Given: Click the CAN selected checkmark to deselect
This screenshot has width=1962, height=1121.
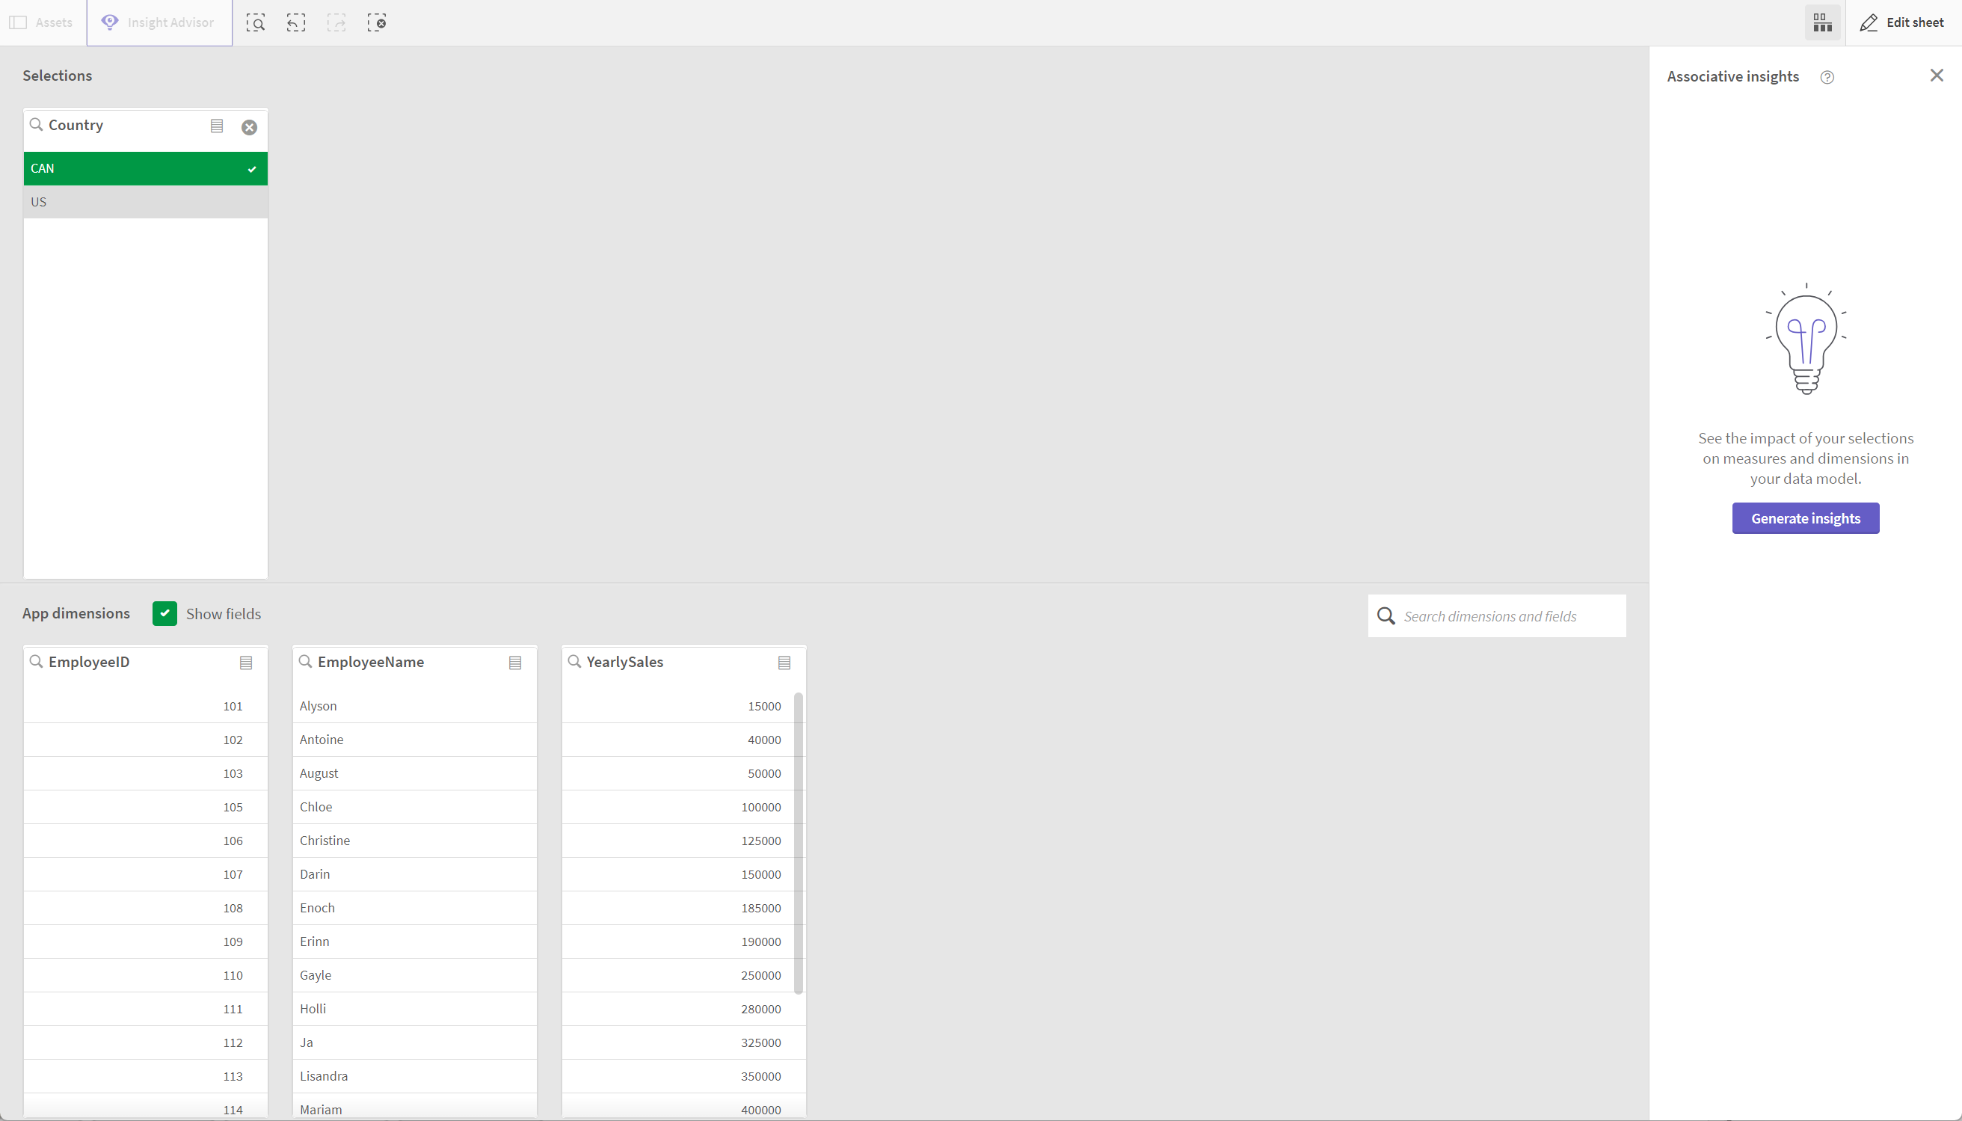Looking at the screenshot, I should pos(252,167).
